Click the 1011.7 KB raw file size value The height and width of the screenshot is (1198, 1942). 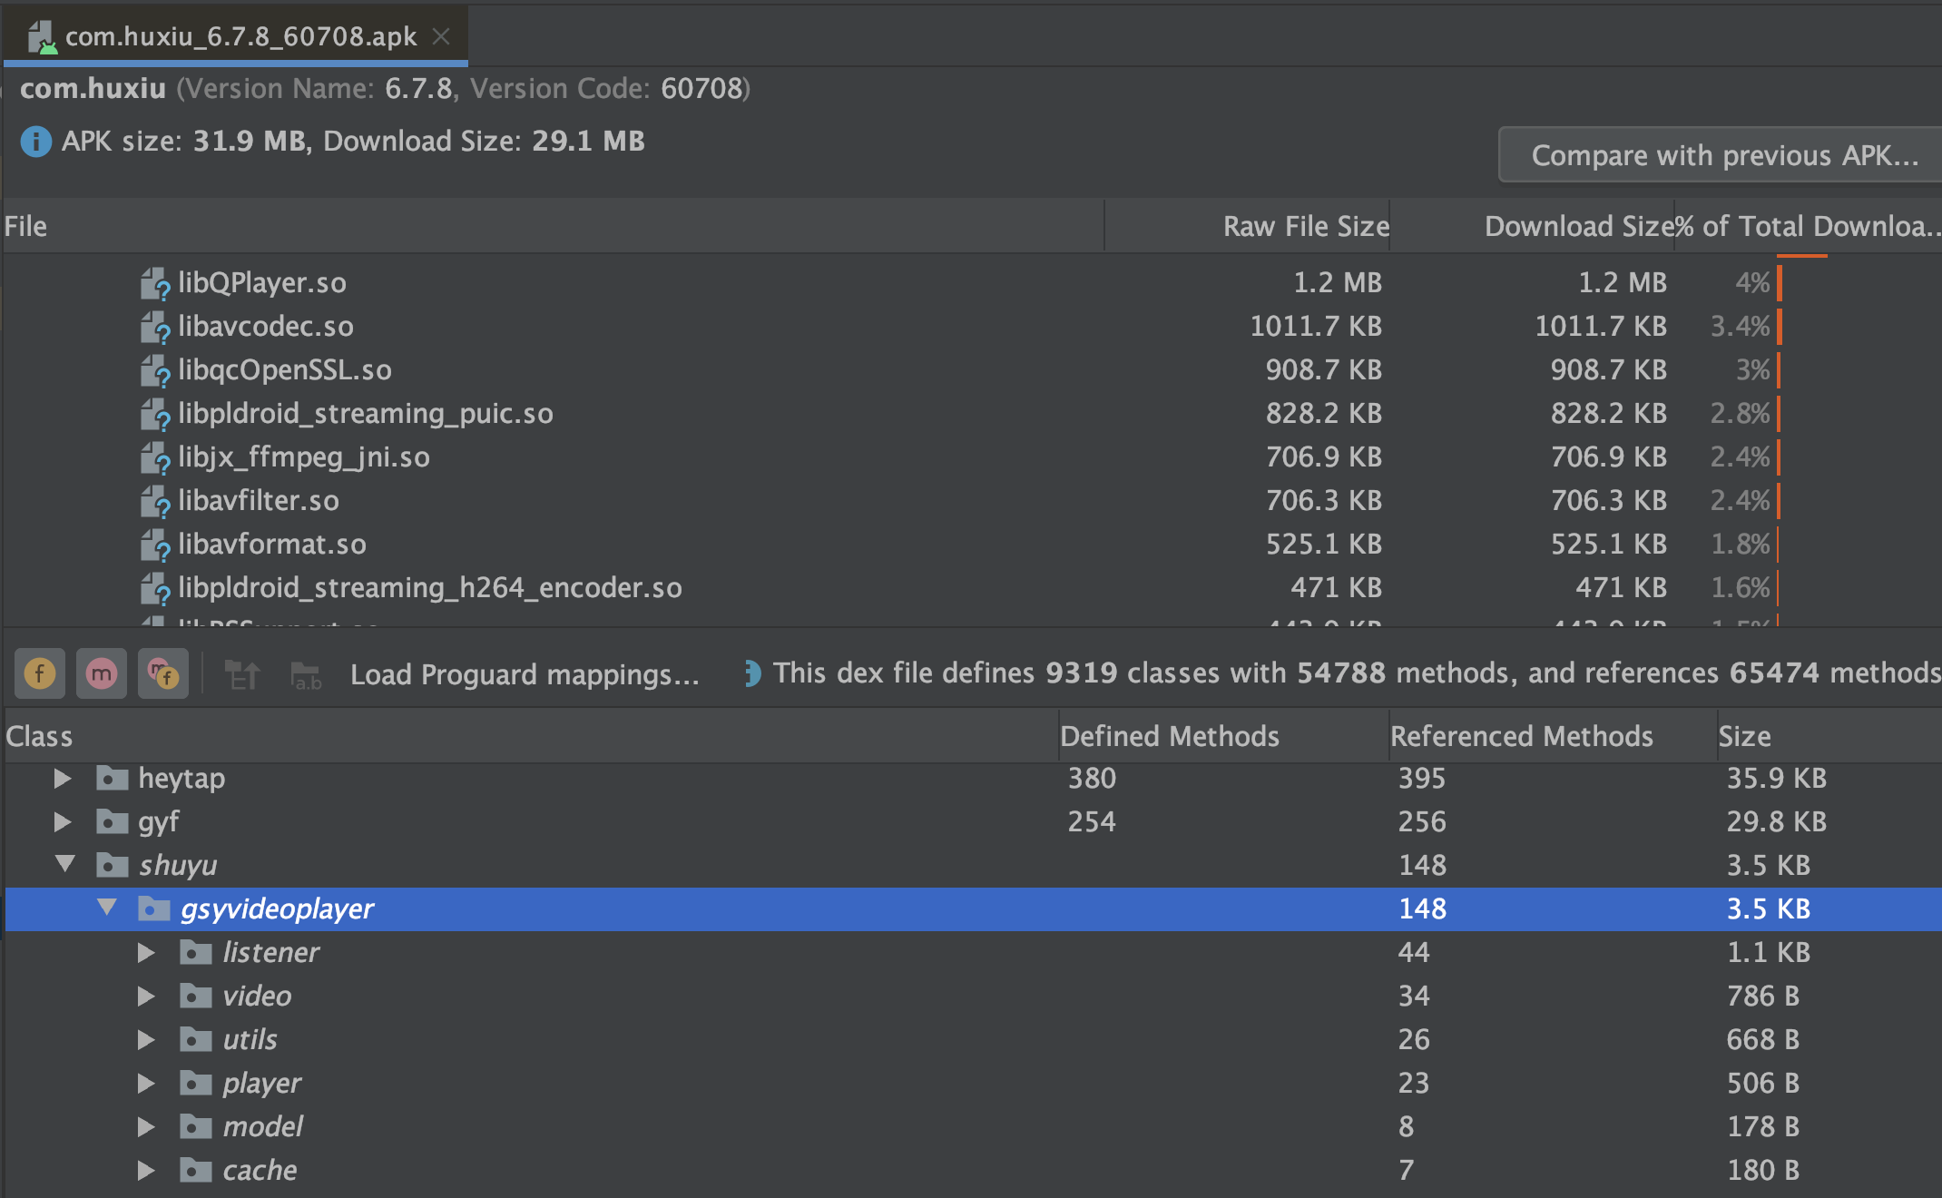click(x=1316, y=327)
